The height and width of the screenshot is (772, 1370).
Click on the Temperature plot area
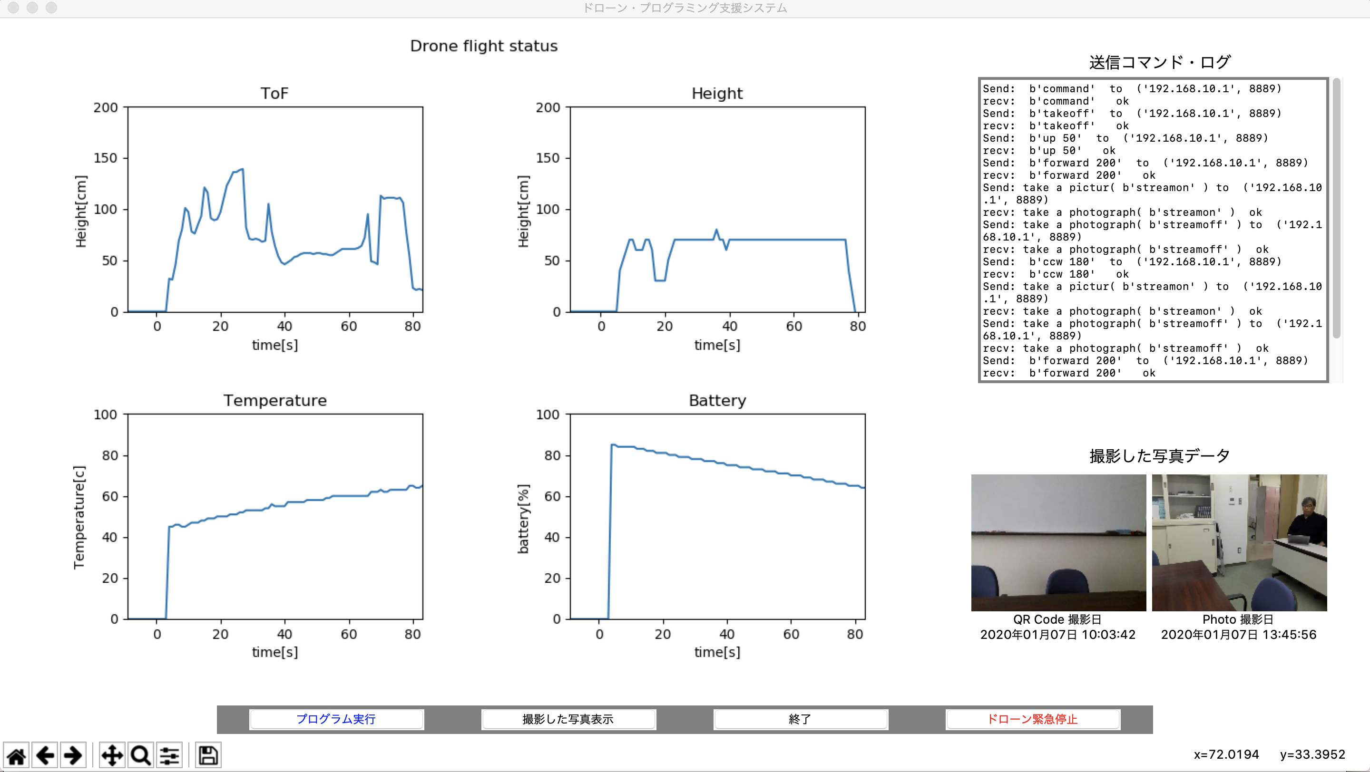[275, 516]
